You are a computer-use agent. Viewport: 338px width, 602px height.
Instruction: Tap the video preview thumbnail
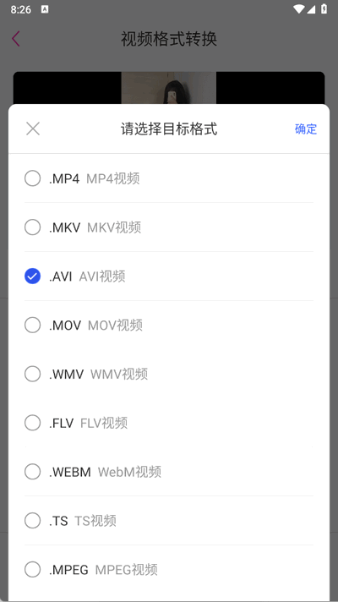tap(169, 88)
